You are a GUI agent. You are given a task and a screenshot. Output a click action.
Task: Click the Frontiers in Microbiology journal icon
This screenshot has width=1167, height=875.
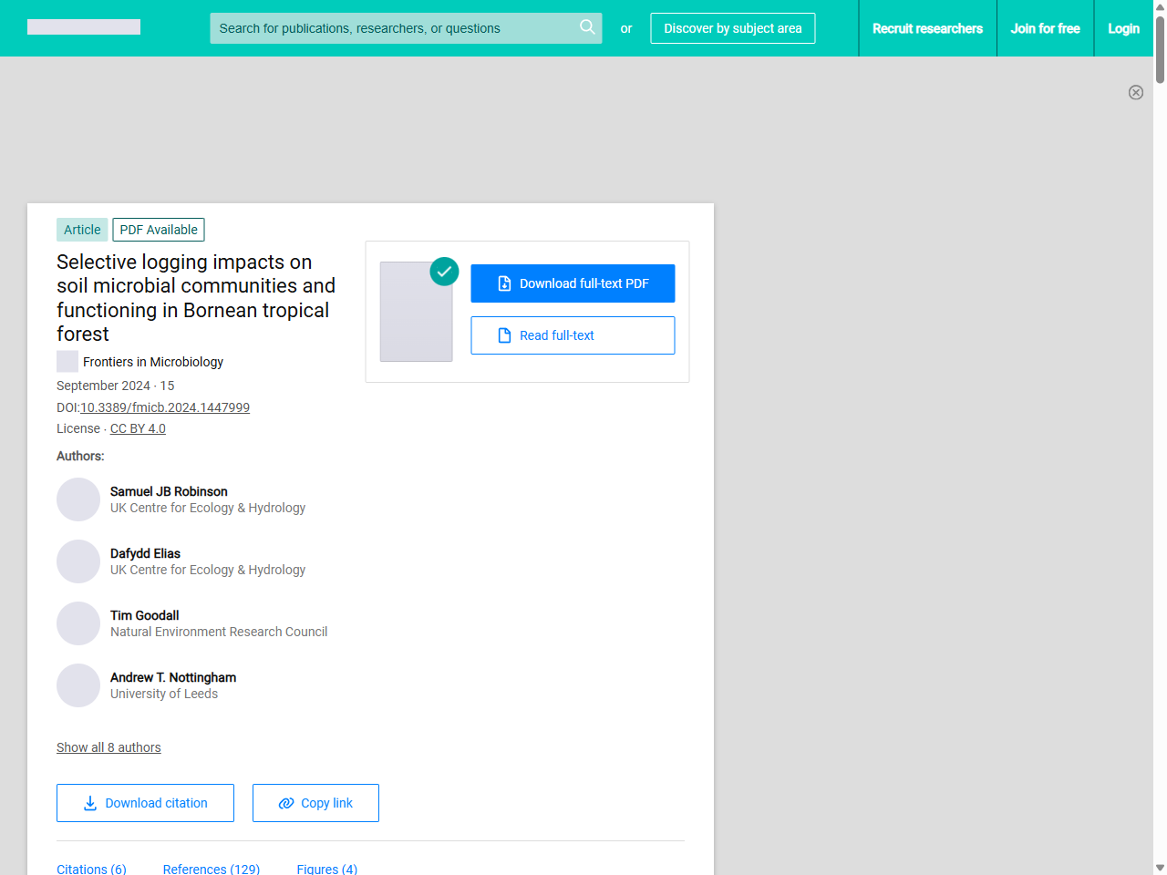67,362
